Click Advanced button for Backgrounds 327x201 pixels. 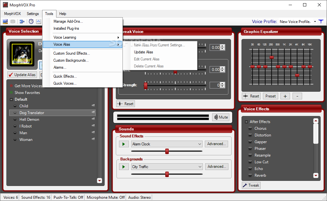tap(217, 166)
